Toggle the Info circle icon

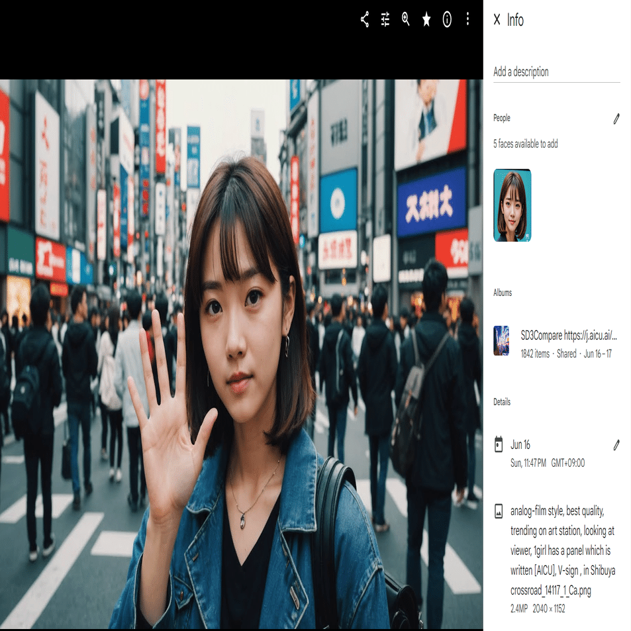click(x=447, y=19)
